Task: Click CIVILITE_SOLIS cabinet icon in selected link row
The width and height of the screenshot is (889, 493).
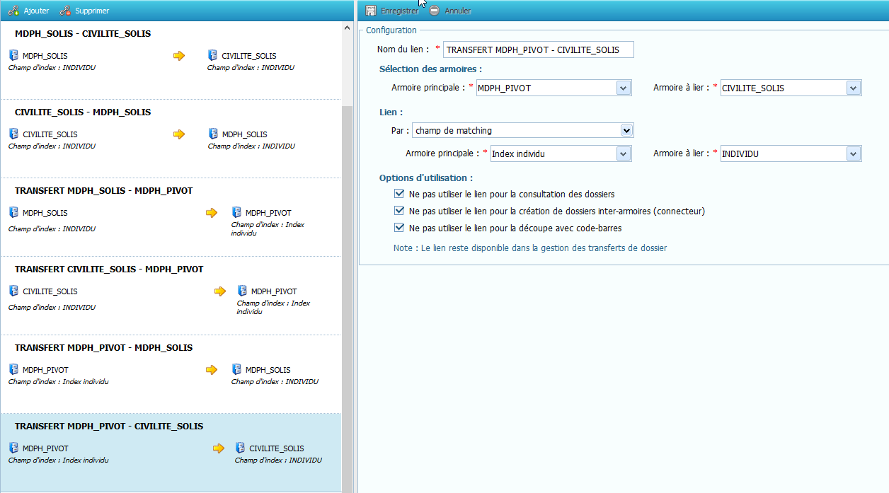Action: click(241, 448)
